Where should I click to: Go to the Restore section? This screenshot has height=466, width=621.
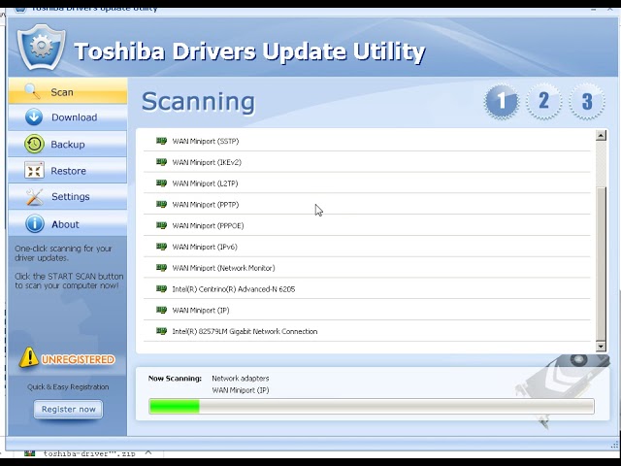pyautogui.click(x=68, y=171)
